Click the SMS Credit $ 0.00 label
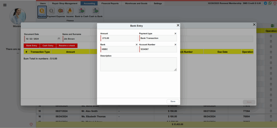Image resolution: width=277 pixels, height=128 pixels. pyautogui.click(x=252, y=3)
